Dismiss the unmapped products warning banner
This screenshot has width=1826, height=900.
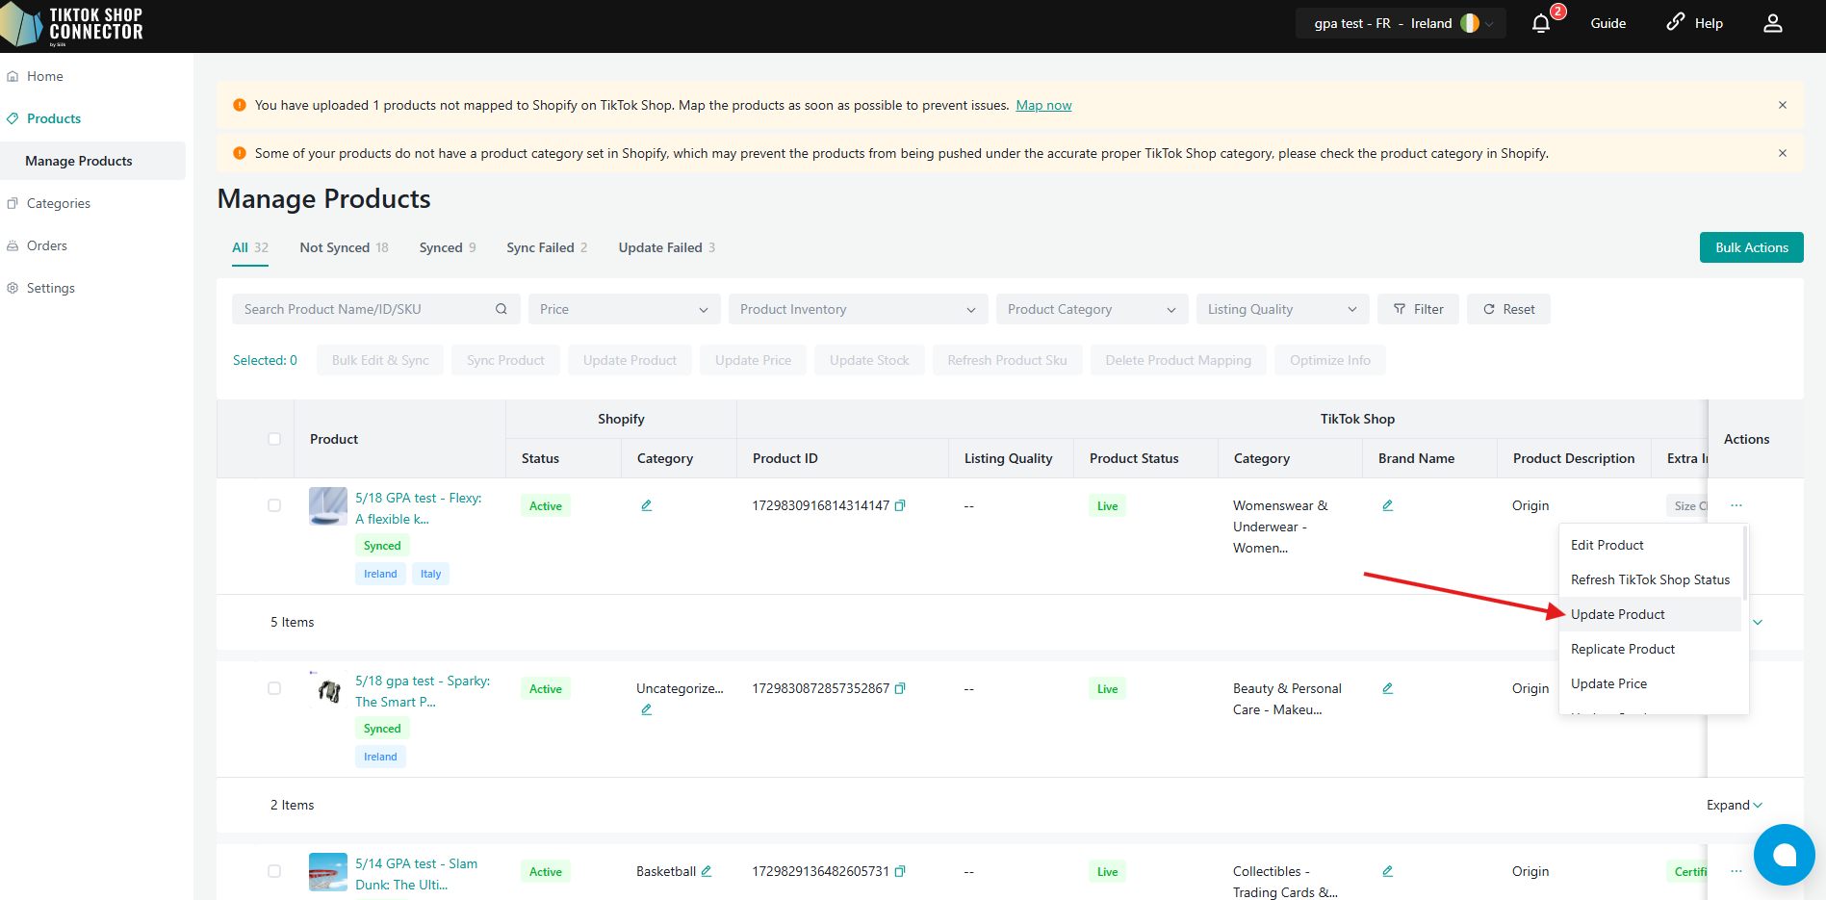click(x=1783, y=105)
